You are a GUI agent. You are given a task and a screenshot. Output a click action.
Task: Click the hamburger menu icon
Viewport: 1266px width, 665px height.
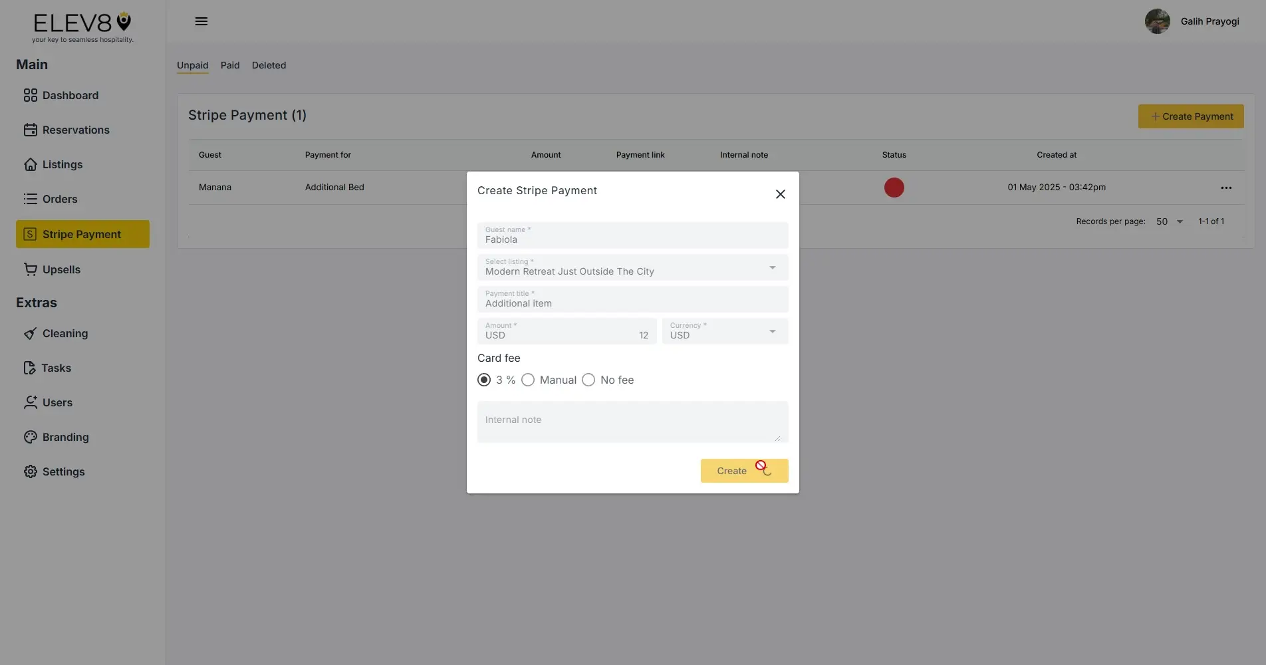(x=201, y=21)
